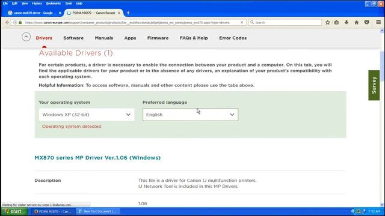The width and height of the screenshot is (385, 216).
Task: Open the Windows Start button
Action: [x=14, y=211]
